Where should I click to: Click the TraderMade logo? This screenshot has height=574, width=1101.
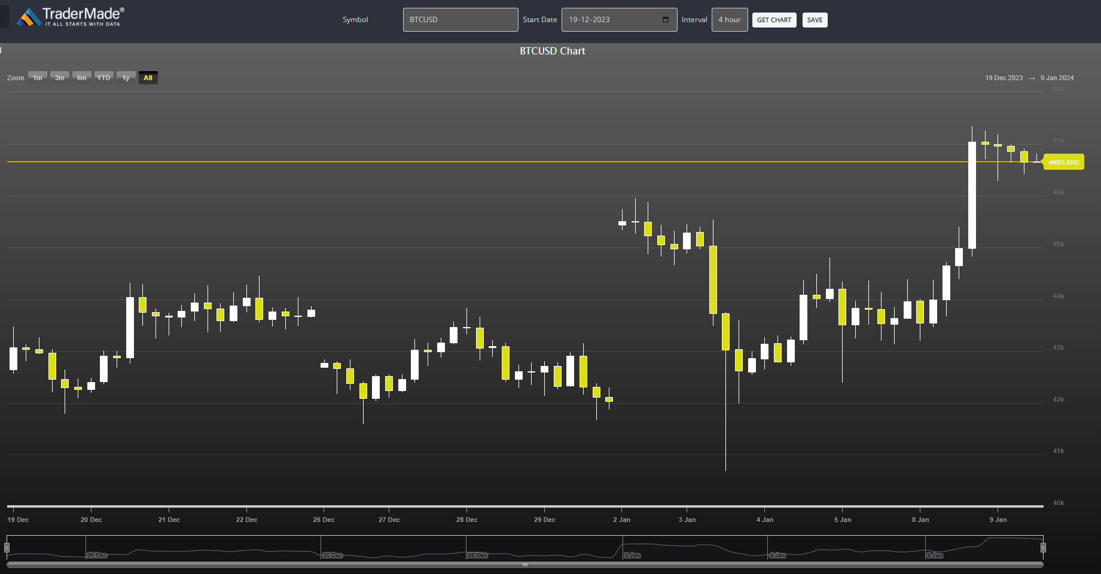click(71, 17)
